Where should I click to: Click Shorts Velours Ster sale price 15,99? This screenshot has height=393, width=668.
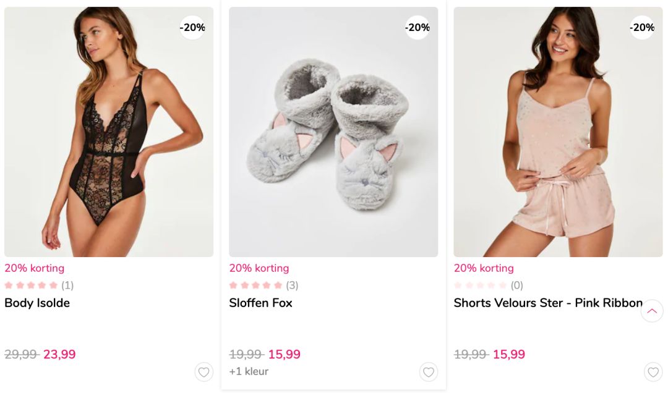tap(508, 355)
